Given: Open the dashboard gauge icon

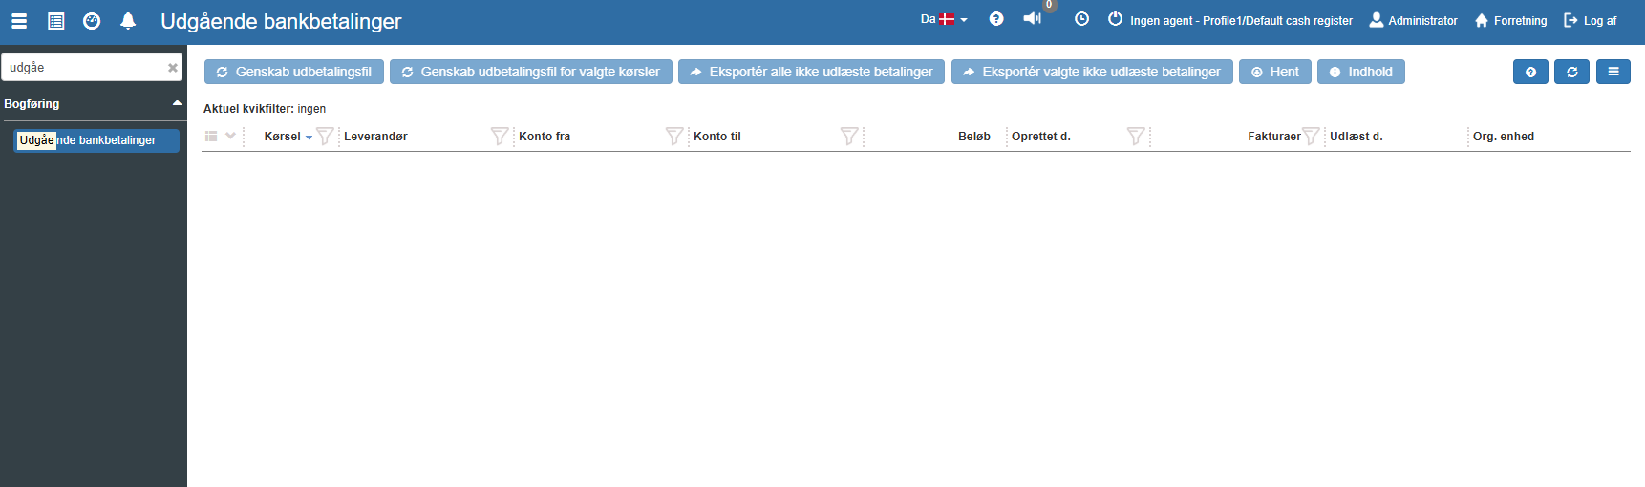Looking at the screenshot, I should point(92,20).
